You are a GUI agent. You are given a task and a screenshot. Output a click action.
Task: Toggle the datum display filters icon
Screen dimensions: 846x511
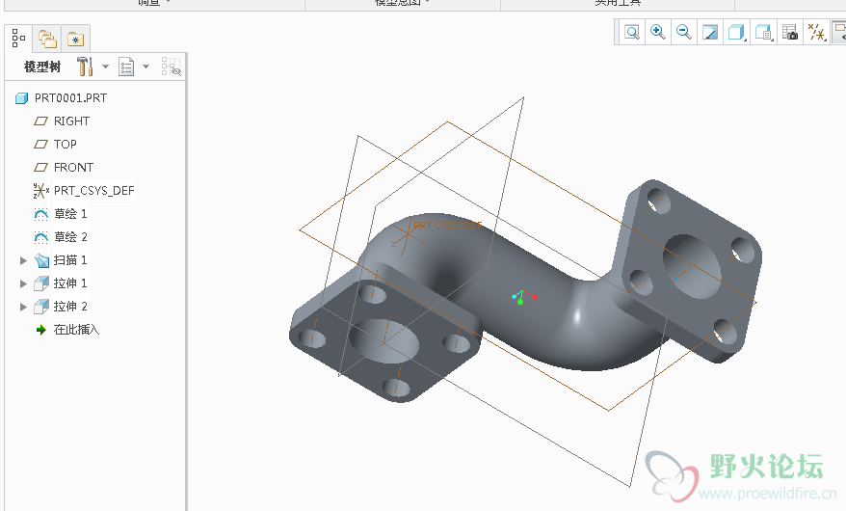click(x=816, y=32)
